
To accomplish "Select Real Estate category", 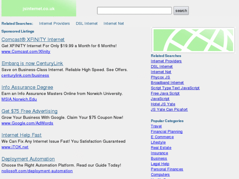I will [x=161, y=148].
